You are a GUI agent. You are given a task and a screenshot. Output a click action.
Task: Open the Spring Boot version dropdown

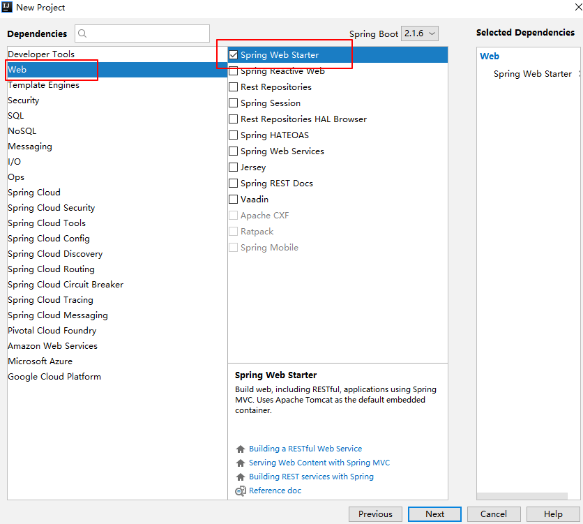(419, 33)
